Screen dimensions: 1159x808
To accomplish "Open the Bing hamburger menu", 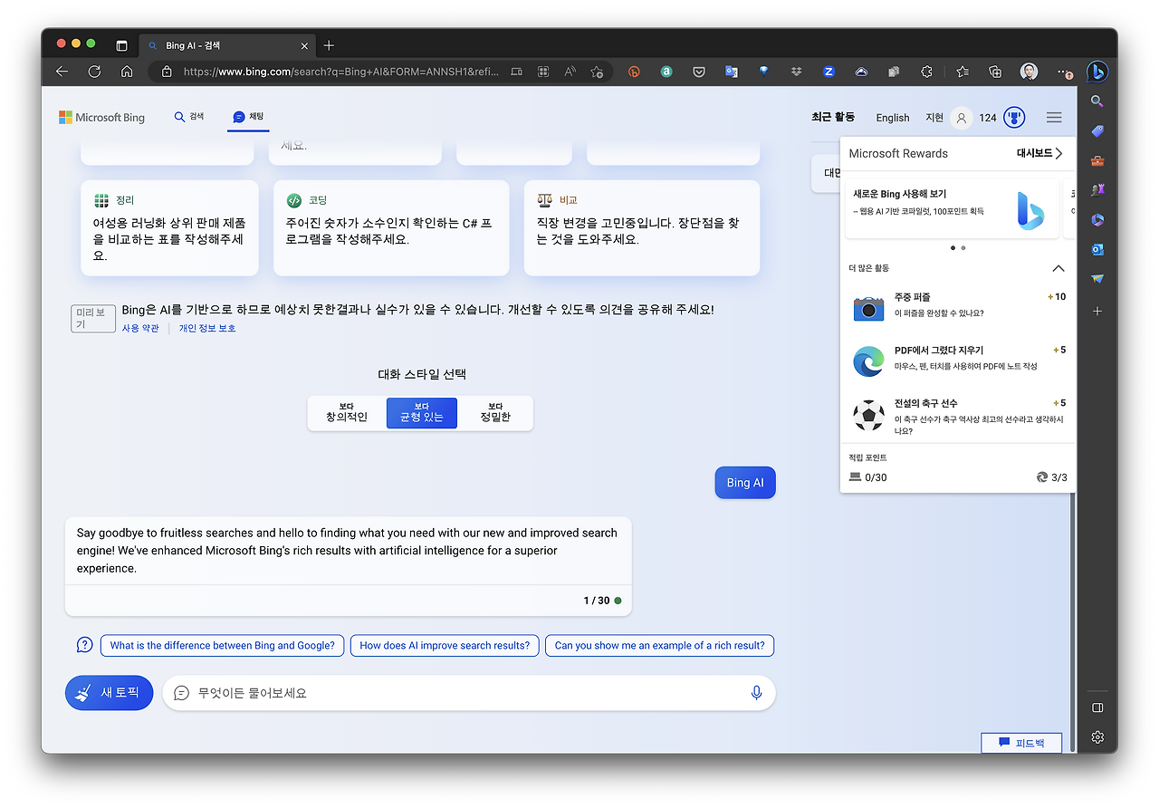I will (x=1054, y=118).
